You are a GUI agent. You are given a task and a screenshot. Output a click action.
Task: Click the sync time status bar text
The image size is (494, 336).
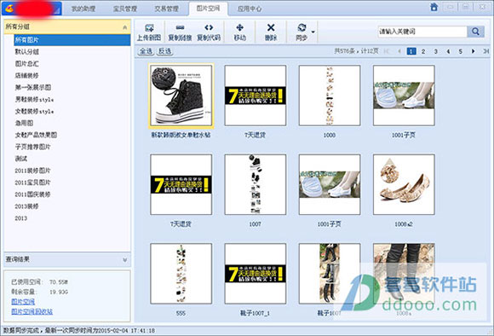pyautogui.click(x=78, y=331)
